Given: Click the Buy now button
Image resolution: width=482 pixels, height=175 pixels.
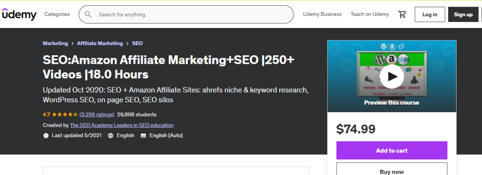Looking at the screenshot, I should point(392,169).
